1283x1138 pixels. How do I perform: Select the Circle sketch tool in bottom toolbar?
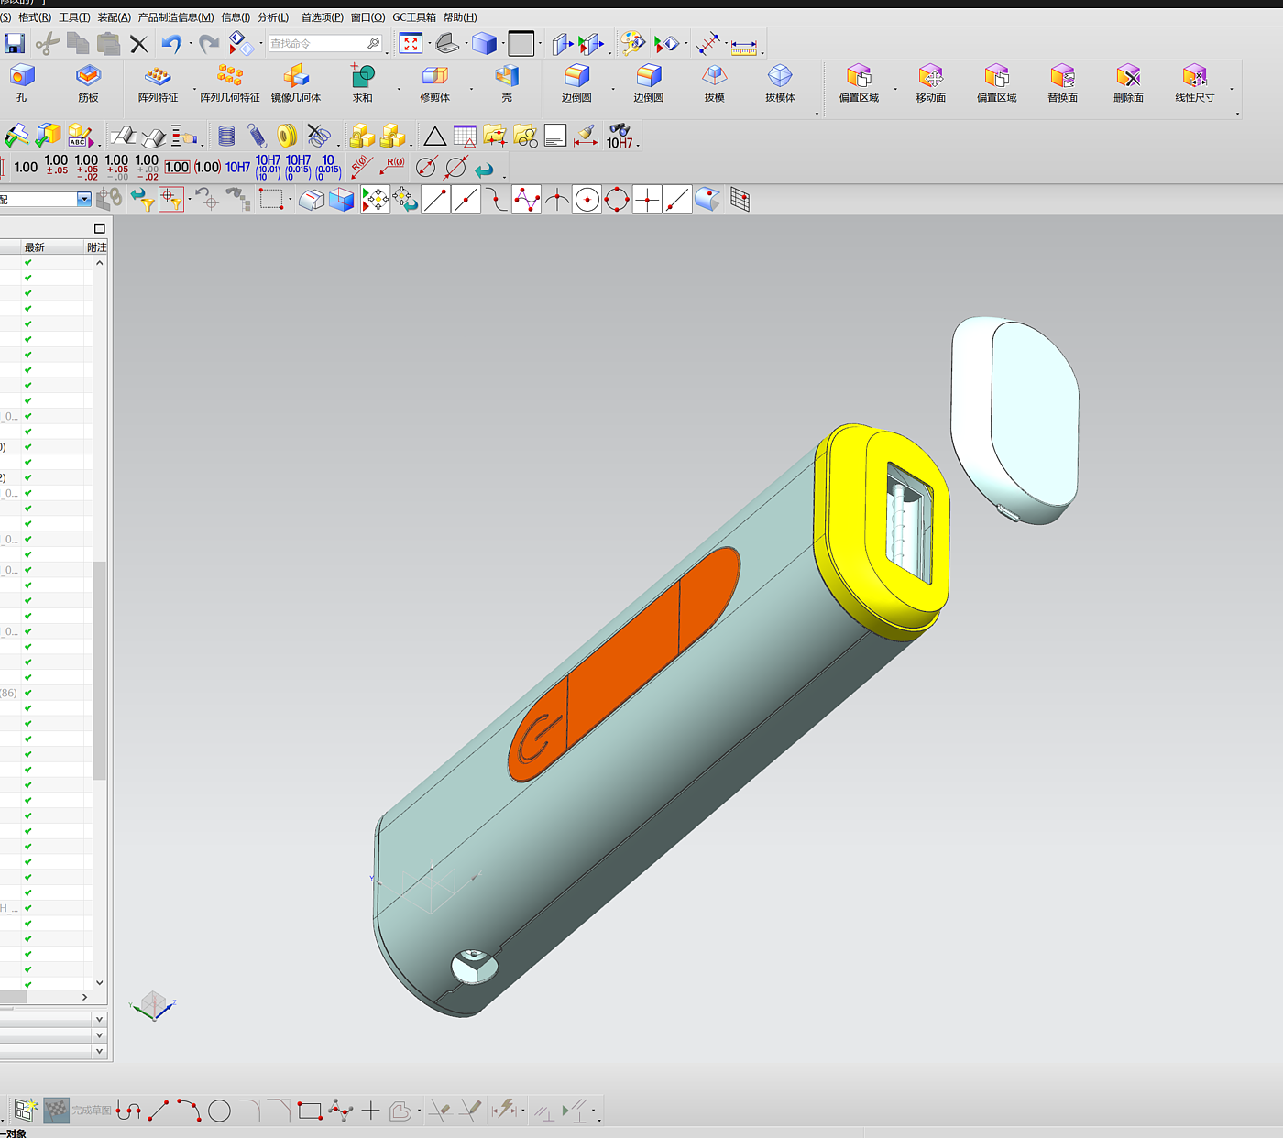[x=219, y=1111]
